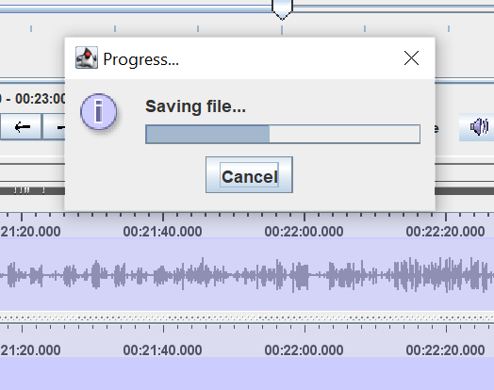
Task: Click the Saving file progress bar
Action: tap(283, 134)
